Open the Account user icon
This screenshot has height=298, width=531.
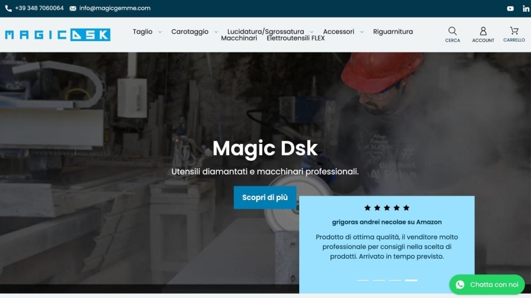coord(483,31)
